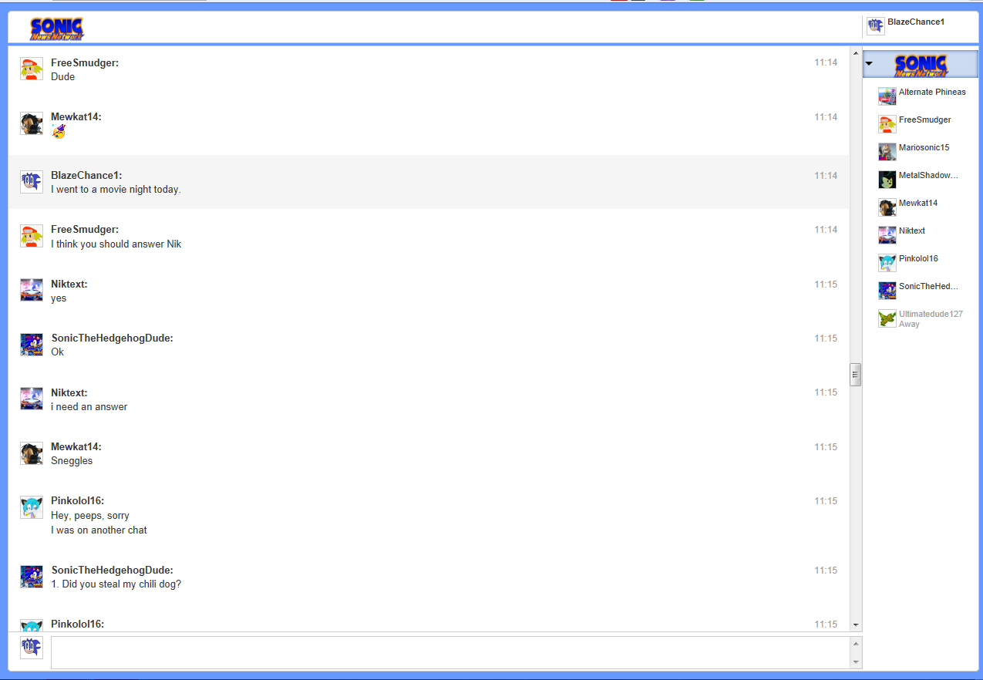Click the Sonic News Network chat room tab

921,65
